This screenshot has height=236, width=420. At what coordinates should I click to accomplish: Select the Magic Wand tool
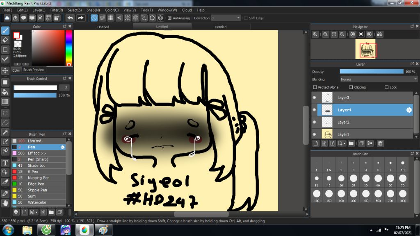point(5,132)
